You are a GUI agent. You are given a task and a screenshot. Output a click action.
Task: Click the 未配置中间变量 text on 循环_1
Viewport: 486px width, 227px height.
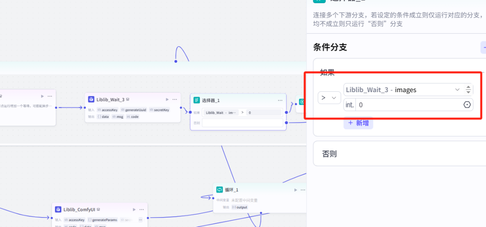pyautogui.click(x=244, y=200)
